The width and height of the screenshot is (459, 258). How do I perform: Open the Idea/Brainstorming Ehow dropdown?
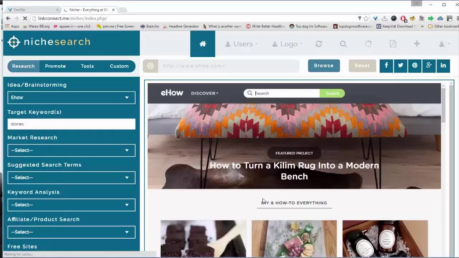71,97
